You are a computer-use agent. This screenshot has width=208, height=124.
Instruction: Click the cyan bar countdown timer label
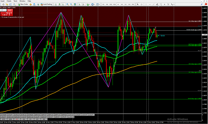pos(163,36)
